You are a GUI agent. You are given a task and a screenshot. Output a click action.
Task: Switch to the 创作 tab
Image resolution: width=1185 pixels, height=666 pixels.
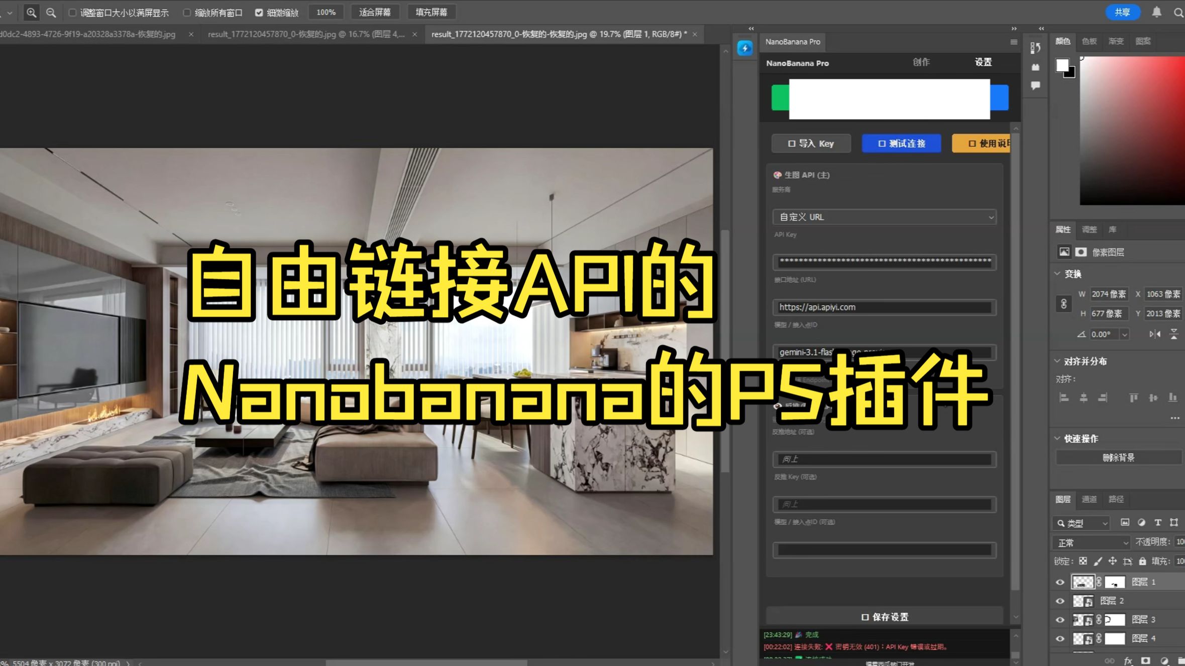921,62
